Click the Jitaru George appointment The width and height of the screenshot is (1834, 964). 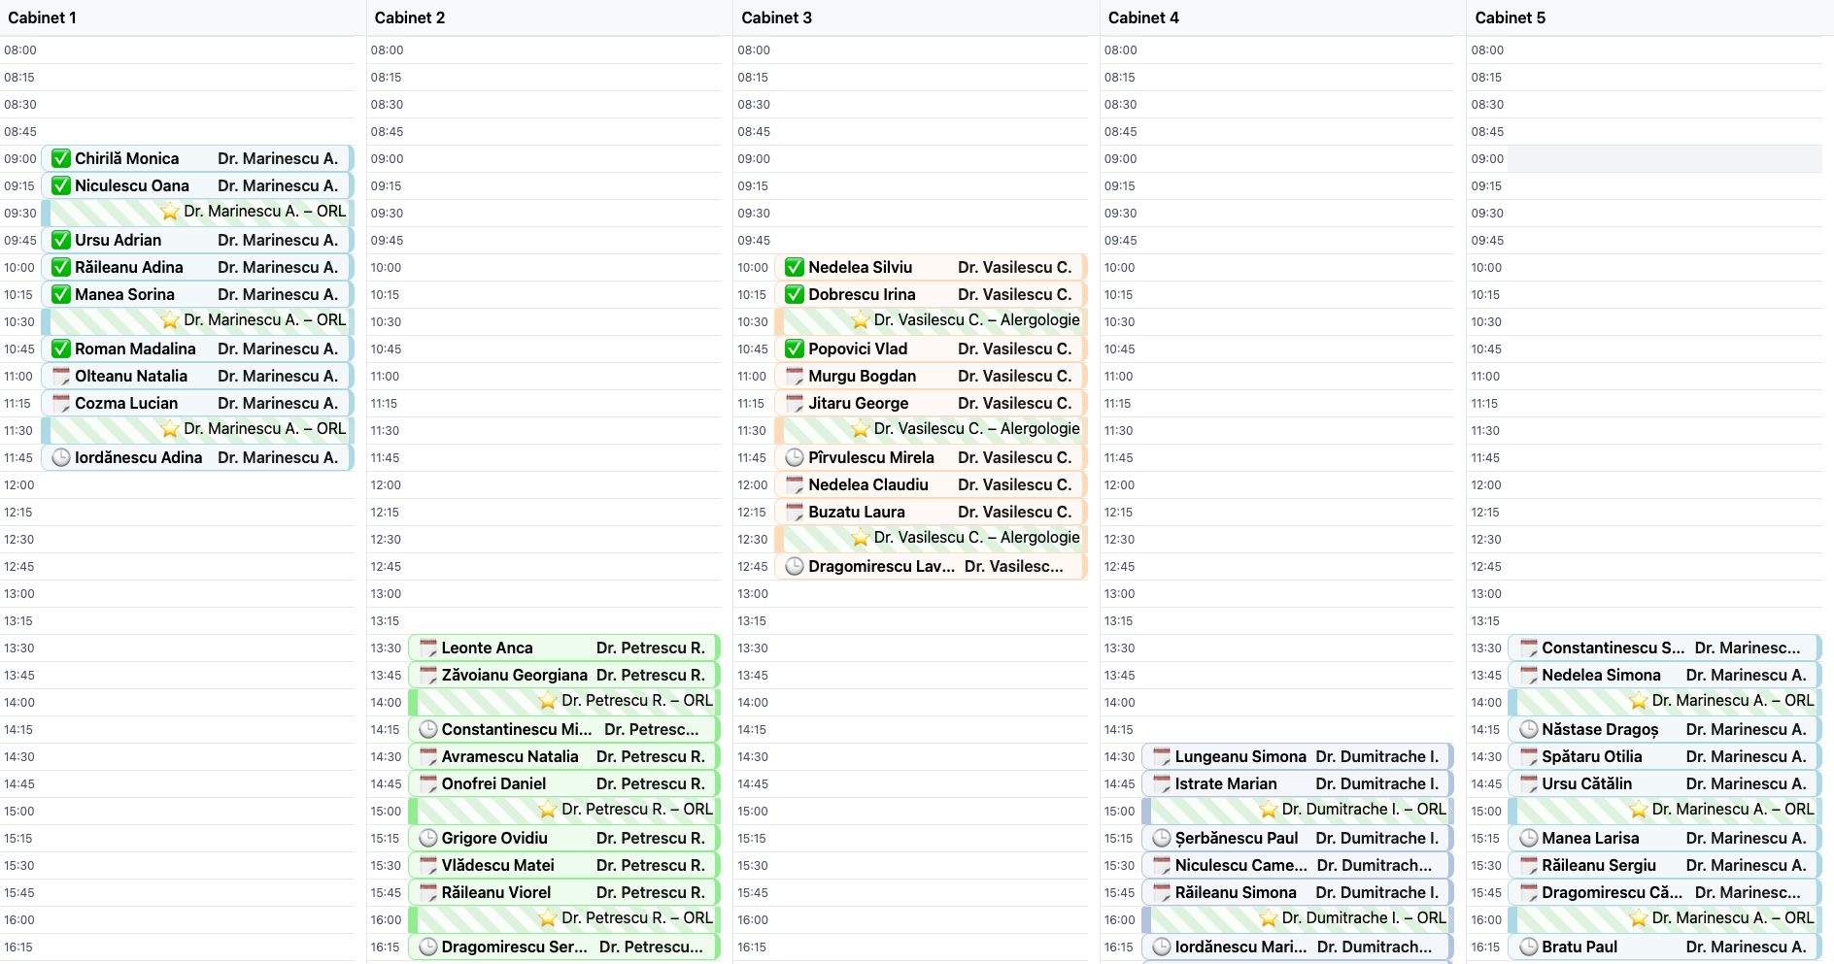[931, 403]
